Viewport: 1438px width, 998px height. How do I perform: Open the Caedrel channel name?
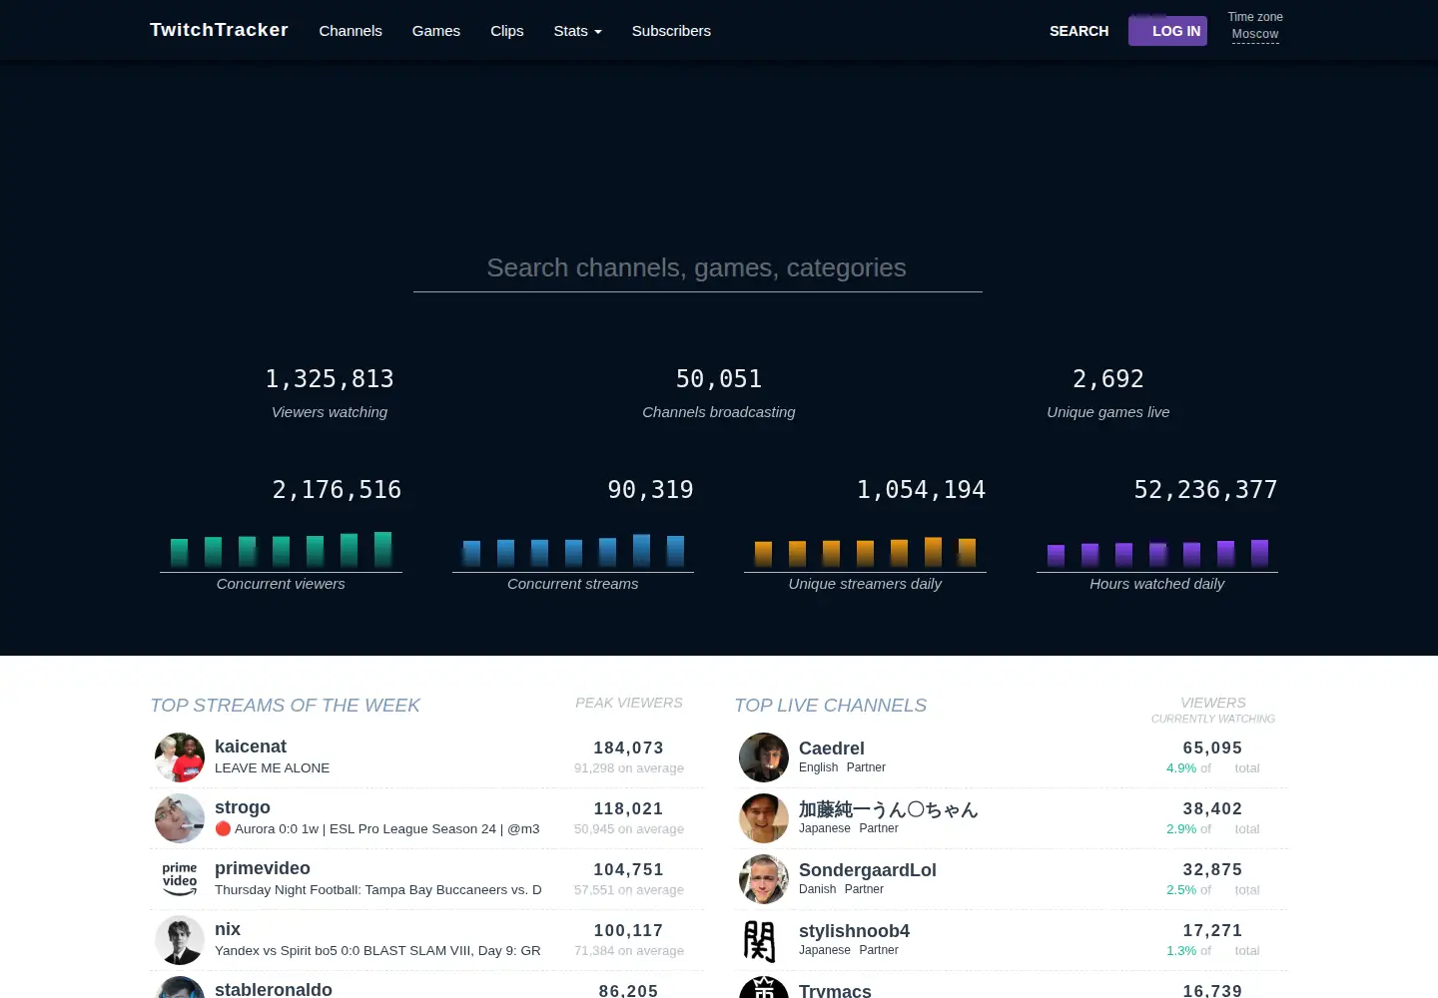click(x=832, y=748)
